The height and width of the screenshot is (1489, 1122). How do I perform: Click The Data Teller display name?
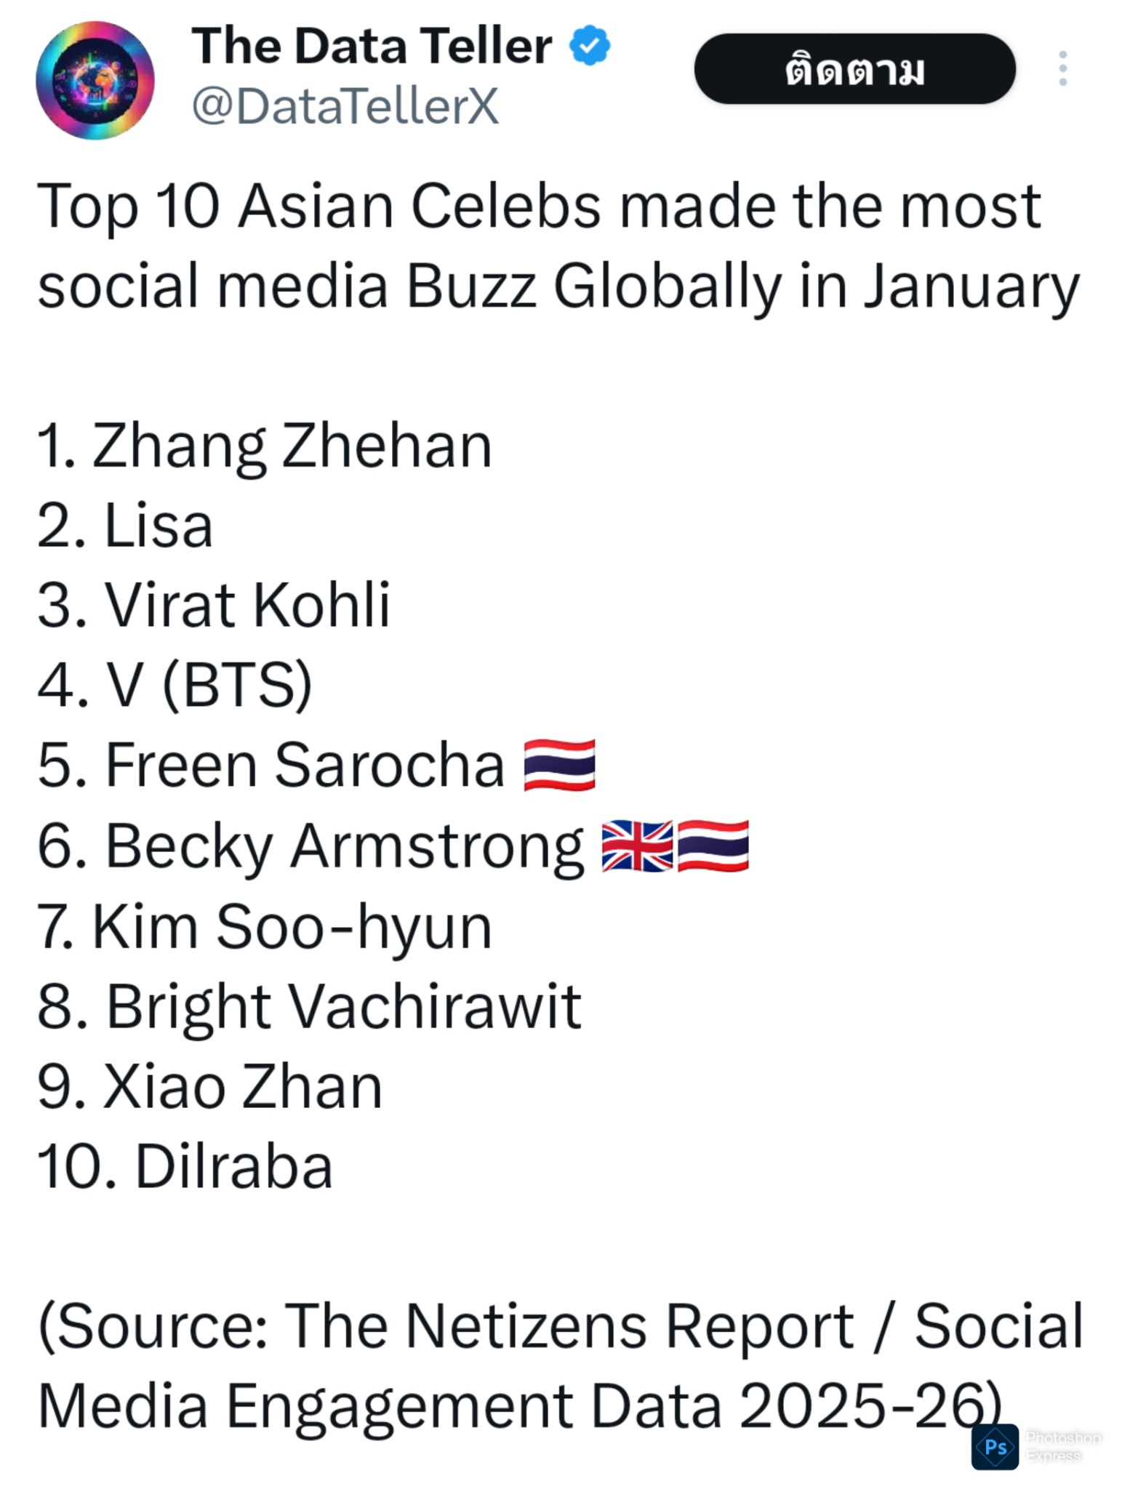click(x=371, y=46)
